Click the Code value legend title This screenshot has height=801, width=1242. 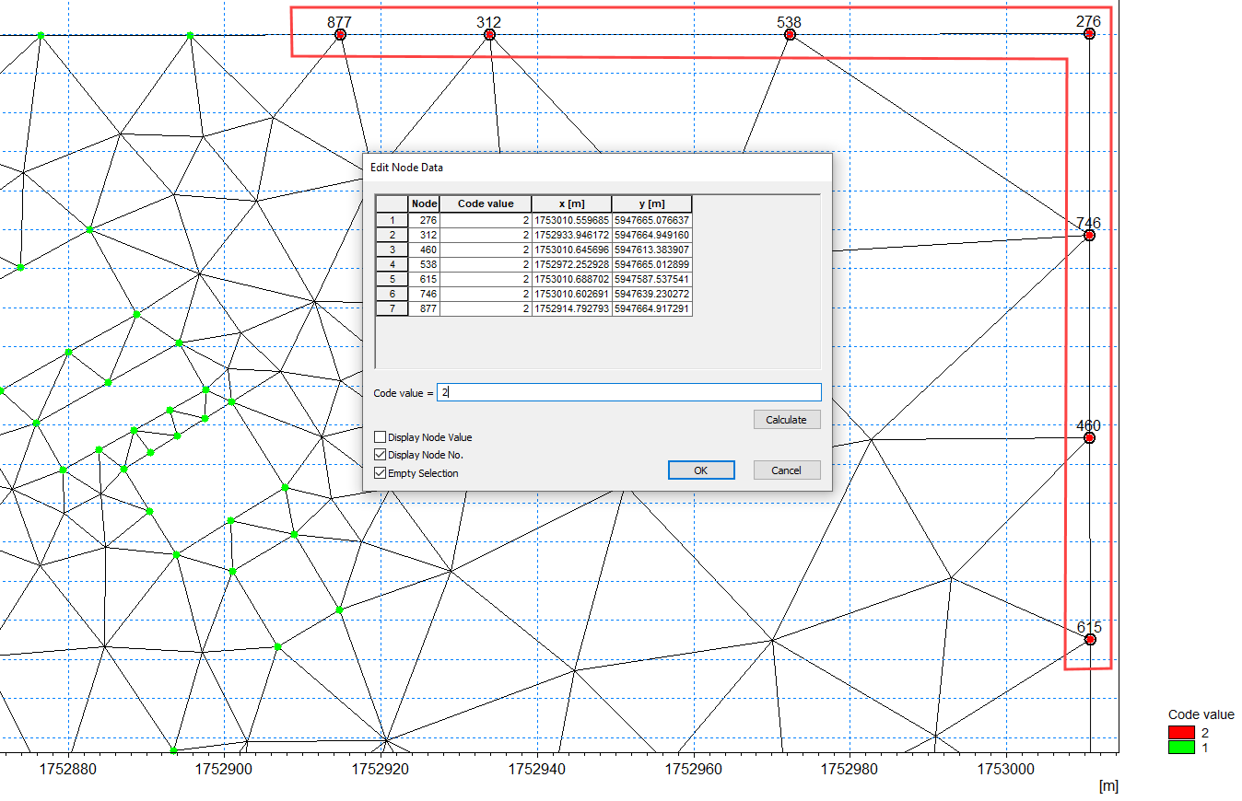tap(1201, 714)
